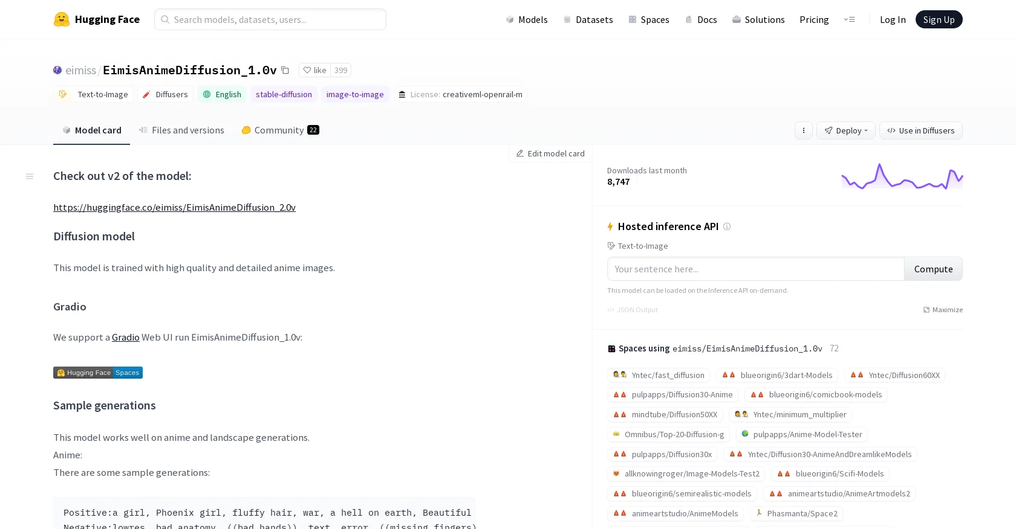Image resolution: width=1016 pixels, height=529 pixels.
Task: Open pulpapps/Diffusion30x space
Action: pyautogui.click(x=663, y=454)
